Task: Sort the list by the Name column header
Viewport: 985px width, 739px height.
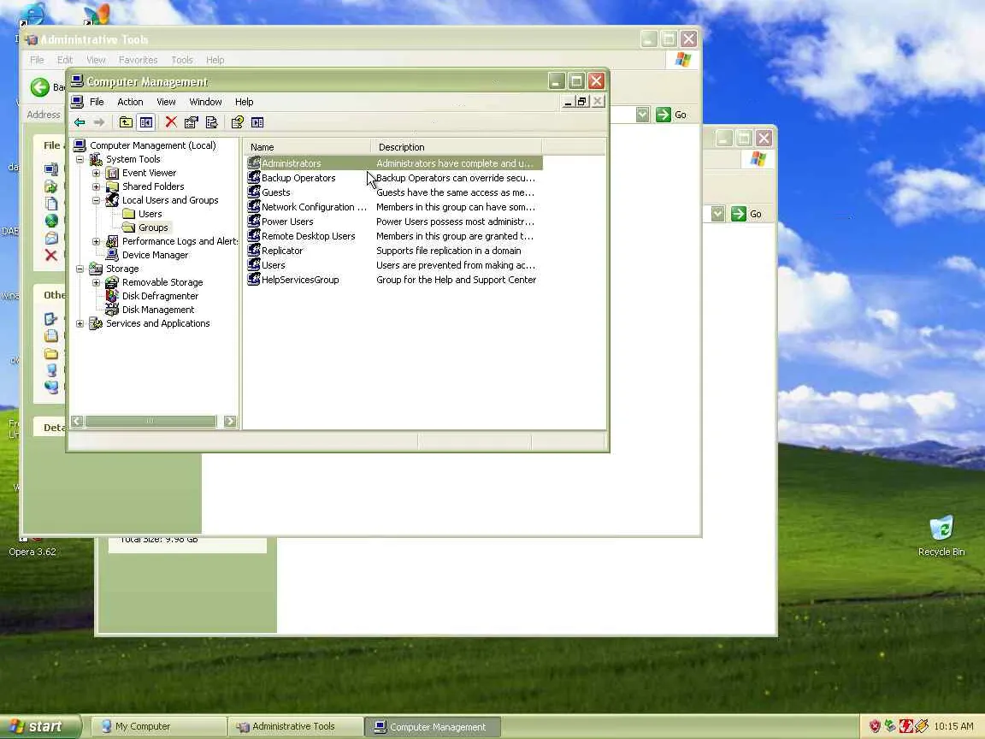Action: (x=308, y=147)
